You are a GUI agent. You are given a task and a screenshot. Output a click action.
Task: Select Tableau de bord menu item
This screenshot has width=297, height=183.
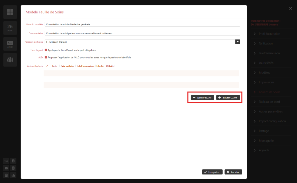269,102
